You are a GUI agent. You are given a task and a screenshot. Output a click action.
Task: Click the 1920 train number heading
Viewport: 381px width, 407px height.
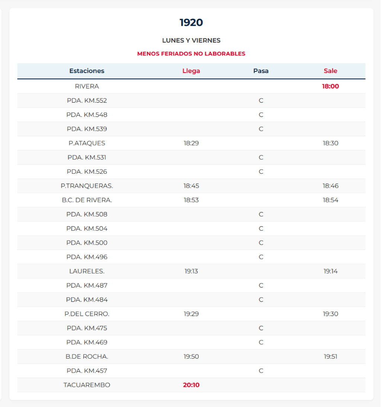coord(191,23)
